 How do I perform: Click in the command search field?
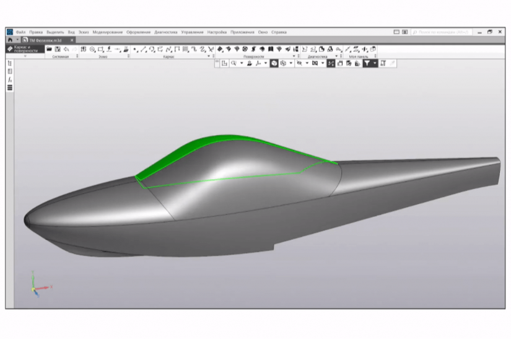pos(442,32)
